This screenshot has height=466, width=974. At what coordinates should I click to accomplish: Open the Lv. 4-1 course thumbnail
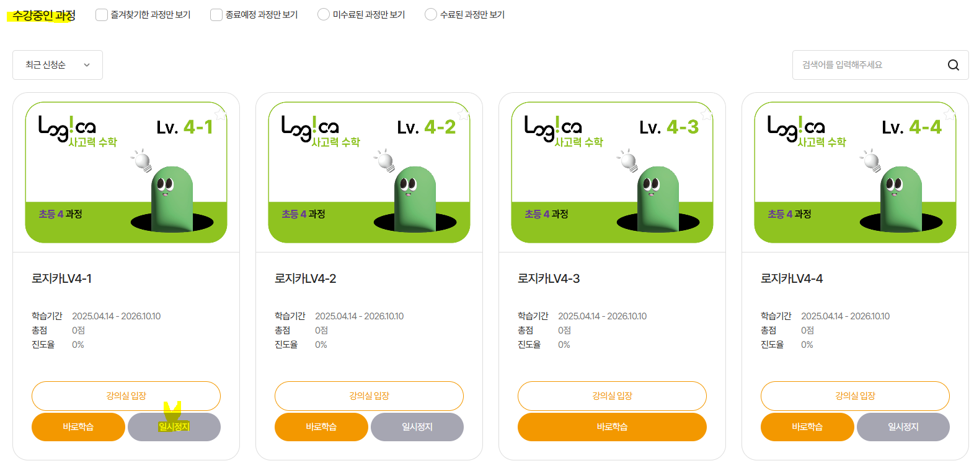click(x=126, y=173)
